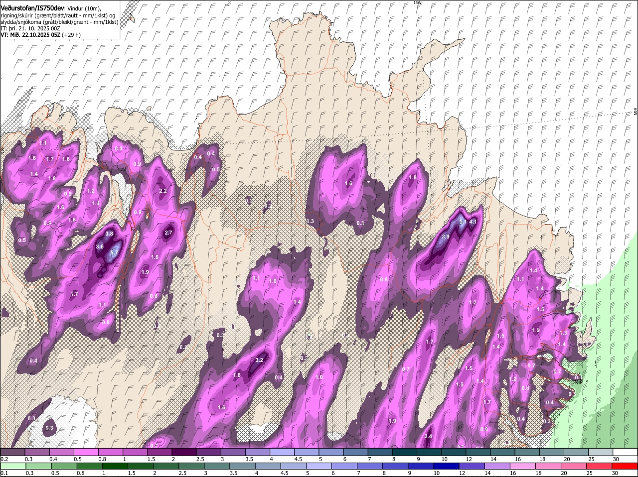Click the 2.7 precipitation value on the map
This screenshot has height=477, width=638.
tap(168, 233)
